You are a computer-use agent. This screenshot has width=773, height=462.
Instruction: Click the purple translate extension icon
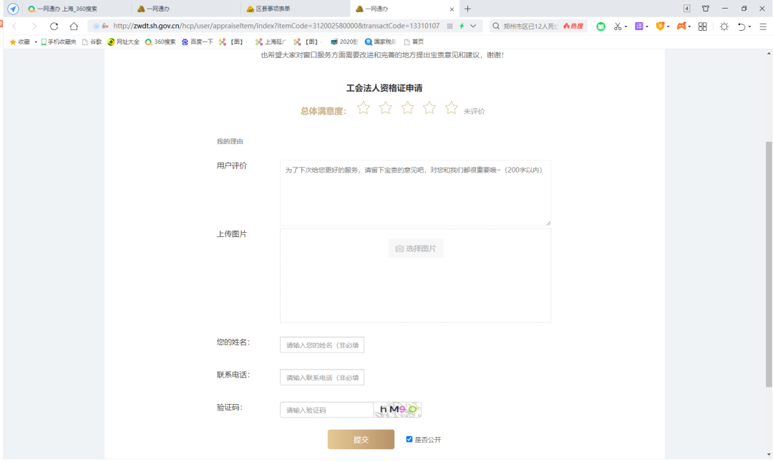639,27
